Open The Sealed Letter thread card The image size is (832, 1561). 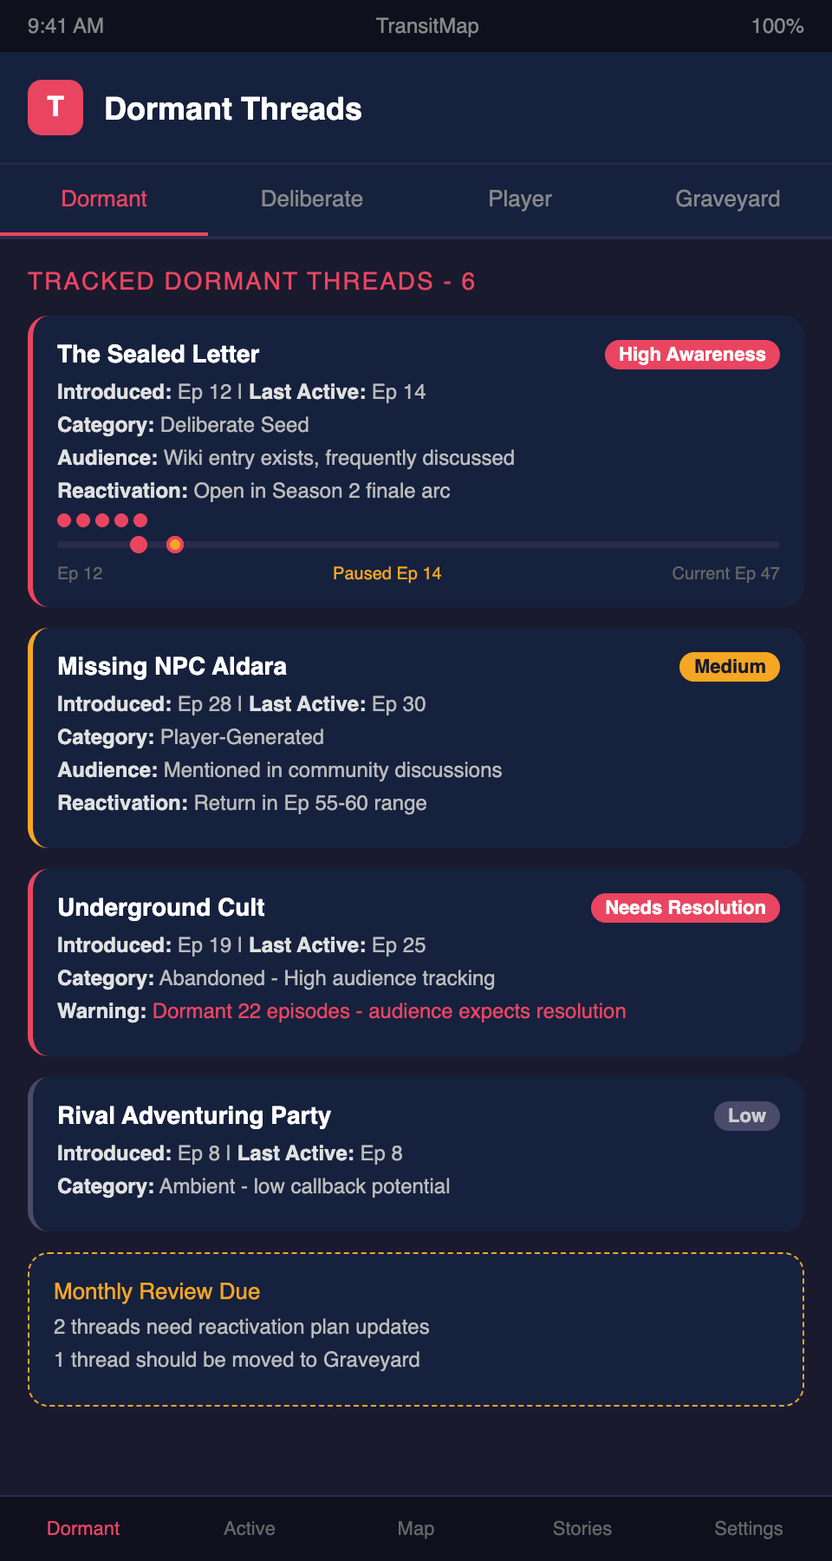[159, 355]
